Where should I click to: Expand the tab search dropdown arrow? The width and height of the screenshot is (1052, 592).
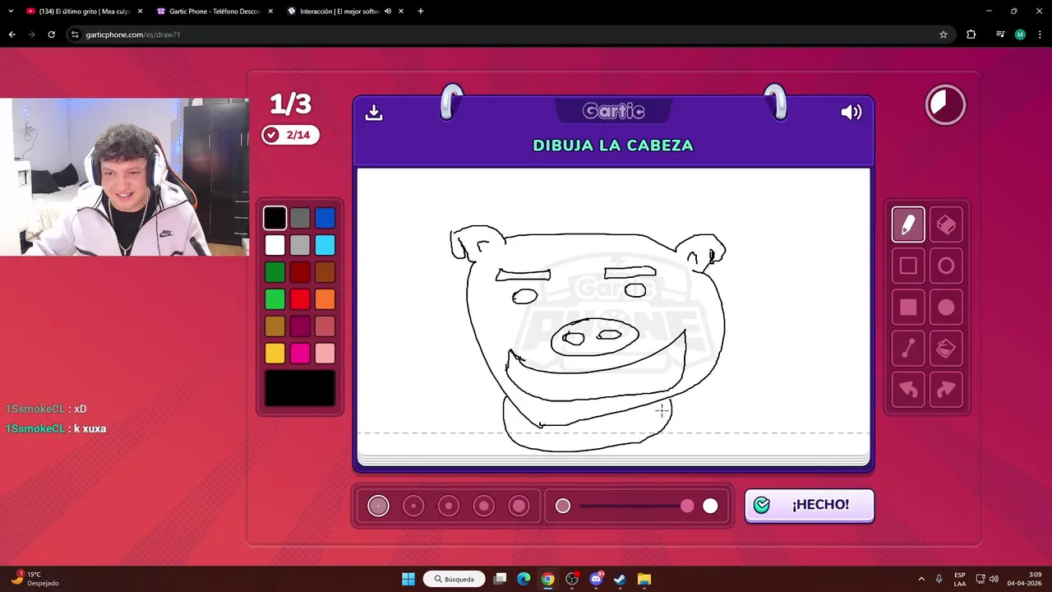point(10,12)
